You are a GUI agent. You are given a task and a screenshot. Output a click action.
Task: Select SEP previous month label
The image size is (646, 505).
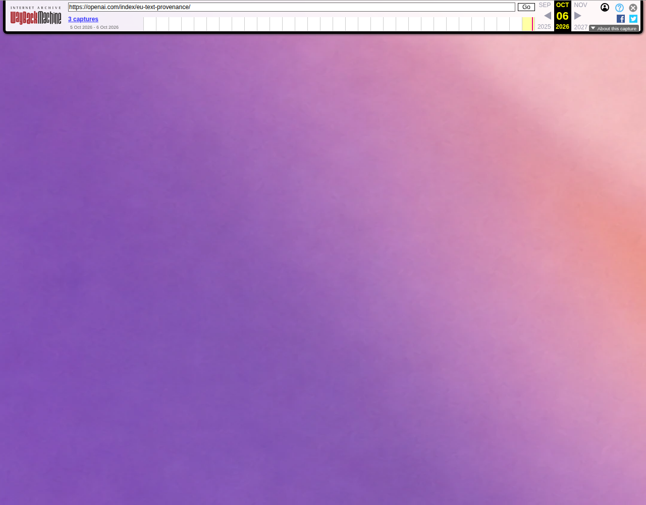pyautogui.click(x=545, y=5)
